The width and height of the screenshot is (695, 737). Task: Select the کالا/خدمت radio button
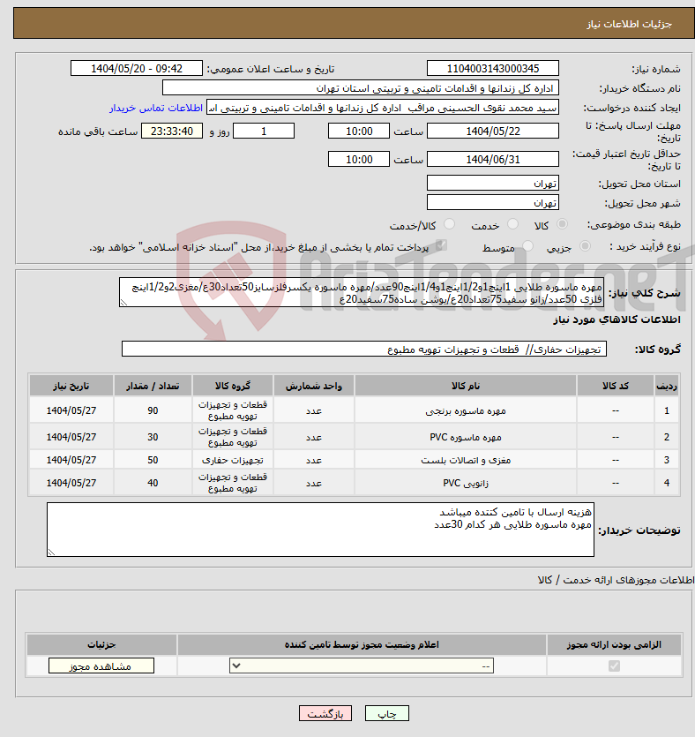(450, 225)
